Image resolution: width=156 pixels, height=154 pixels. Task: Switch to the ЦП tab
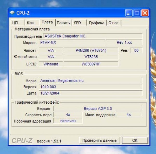click(x=17, y=23)
